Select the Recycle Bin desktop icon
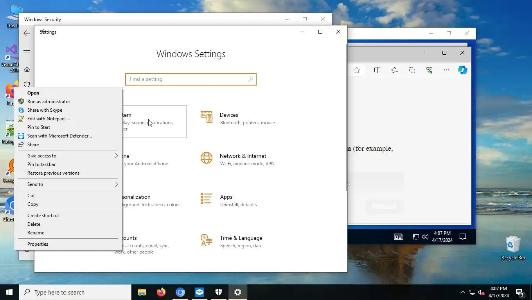This screenshot has height=300, width=532. tap(513, 248)
